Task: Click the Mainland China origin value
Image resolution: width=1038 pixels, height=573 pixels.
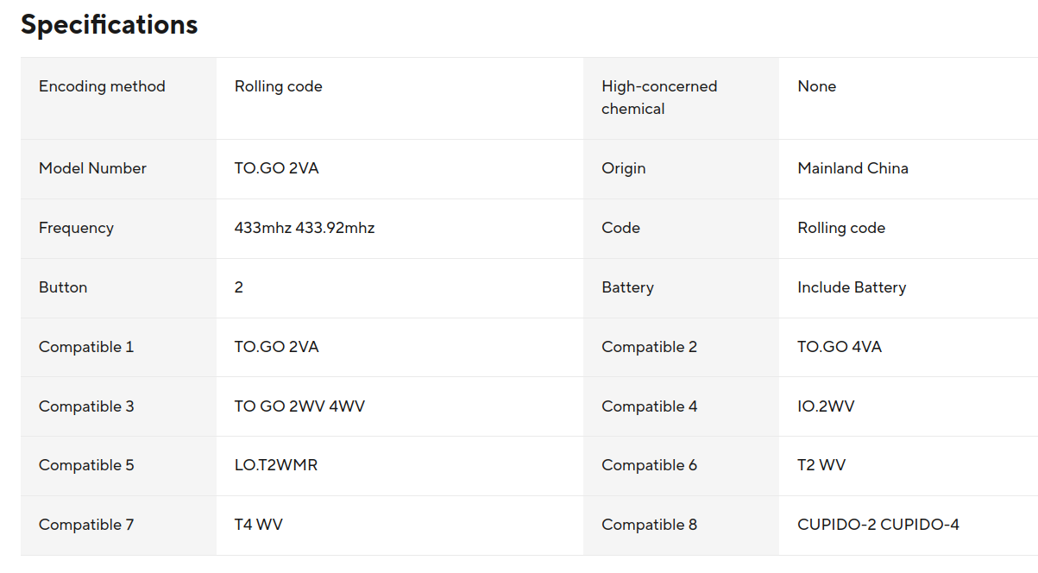Action: click(x=852, y=168)
